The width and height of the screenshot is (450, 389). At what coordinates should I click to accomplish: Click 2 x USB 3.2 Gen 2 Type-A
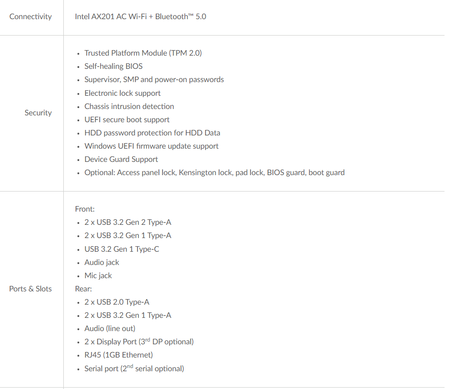[128, 222]
